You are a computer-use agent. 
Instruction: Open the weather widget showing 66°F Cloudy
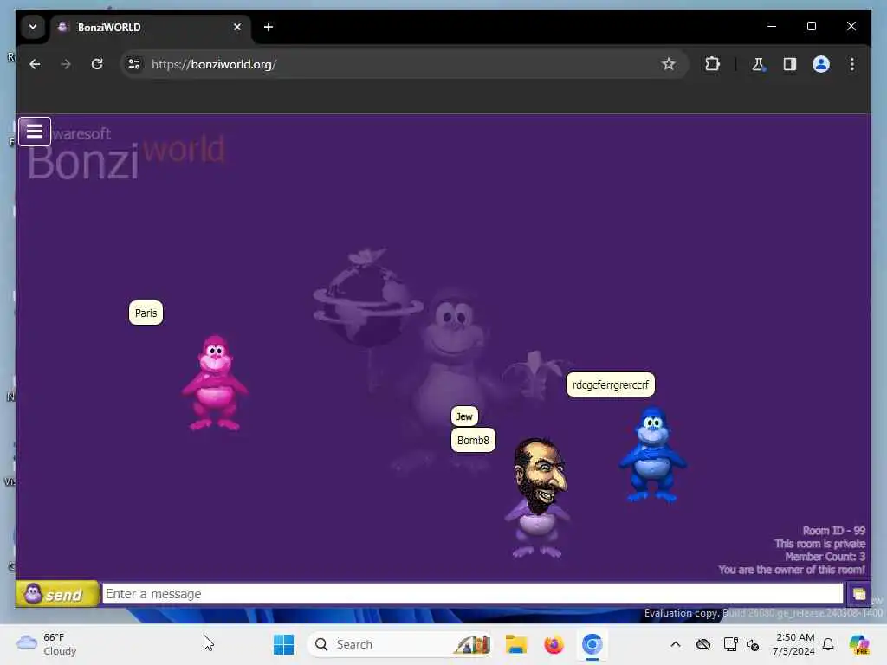47,644
